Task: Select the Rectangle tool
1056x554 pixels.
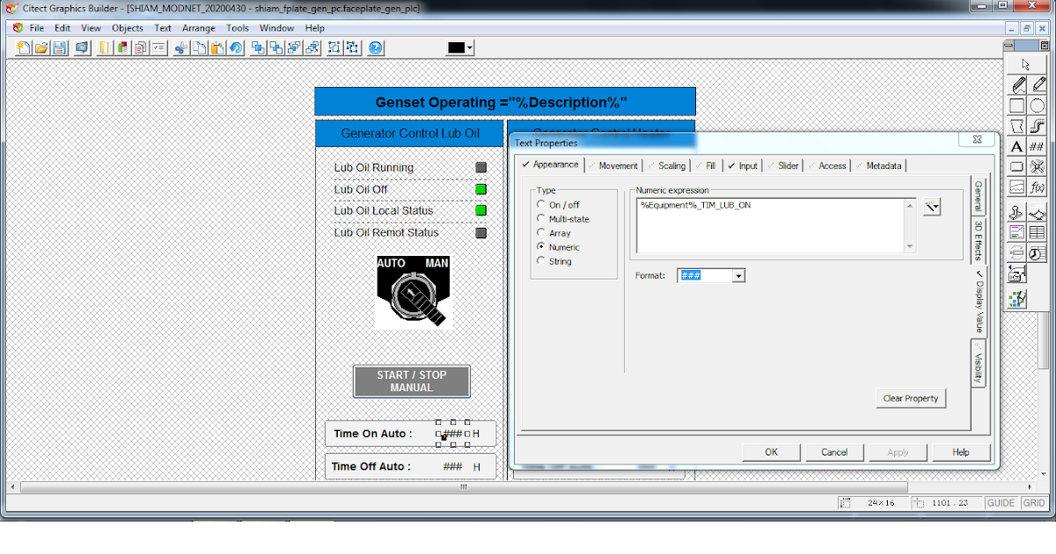Action: [1018, 105]
